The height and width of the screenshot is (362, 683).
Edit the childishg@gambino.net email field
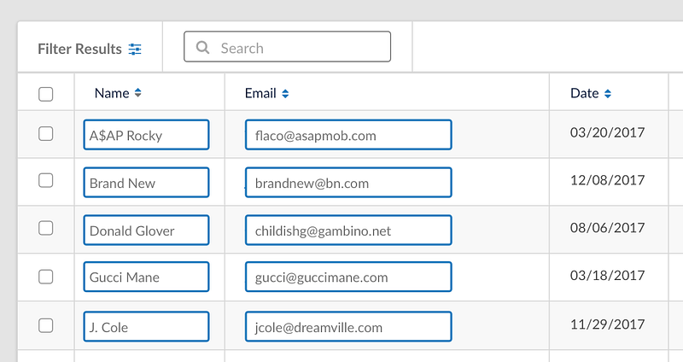click(348, 230)
